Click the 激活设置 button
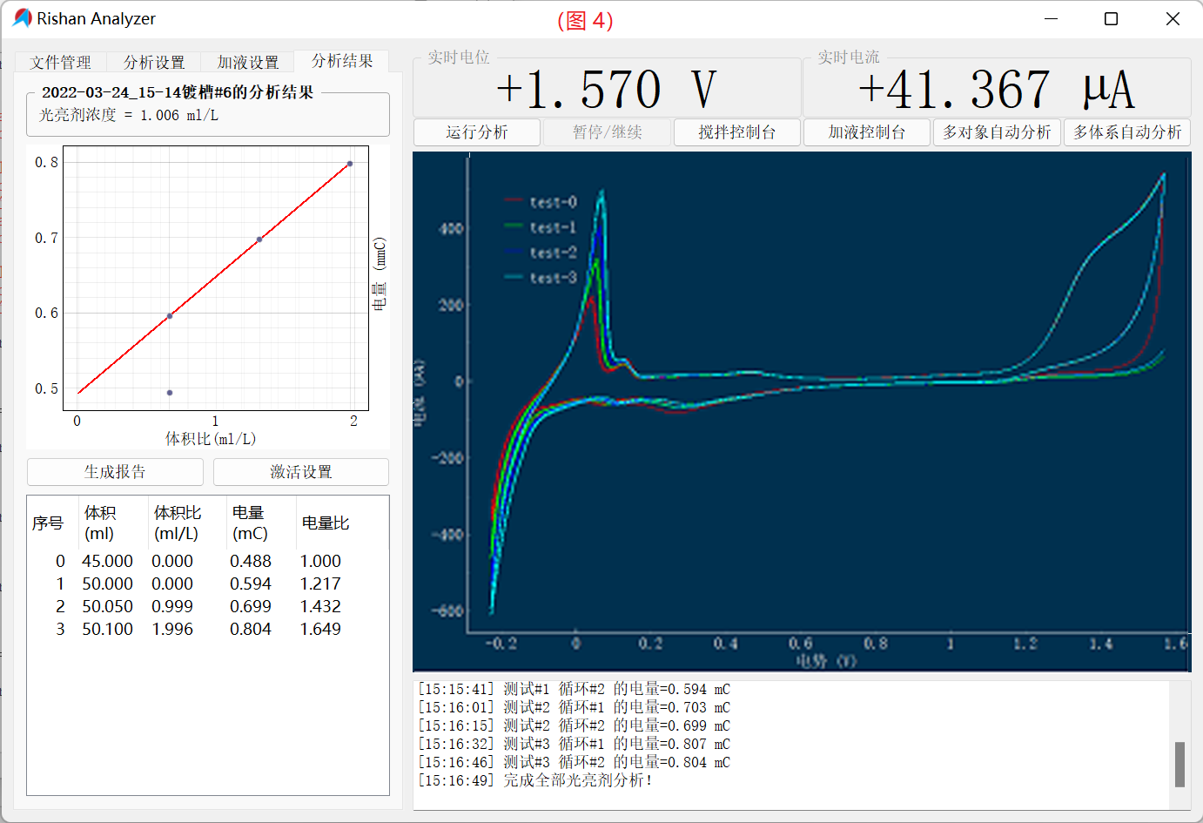 click(x=301, y=472)
